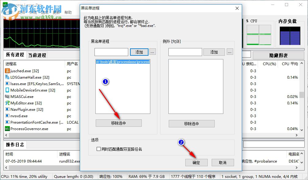Image resolution: width=308 pixels, height=180 pixels.
Task: Click the MobileDeviceSrv.exe phone icon
Action: (7, 90)
